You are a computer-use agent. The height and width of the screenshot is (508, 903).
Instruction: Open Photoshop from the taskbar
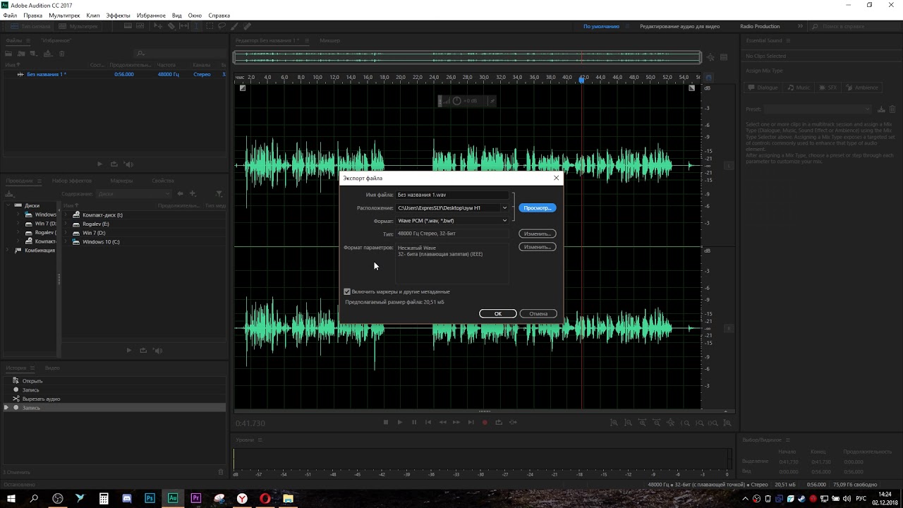tap(150, 498)
